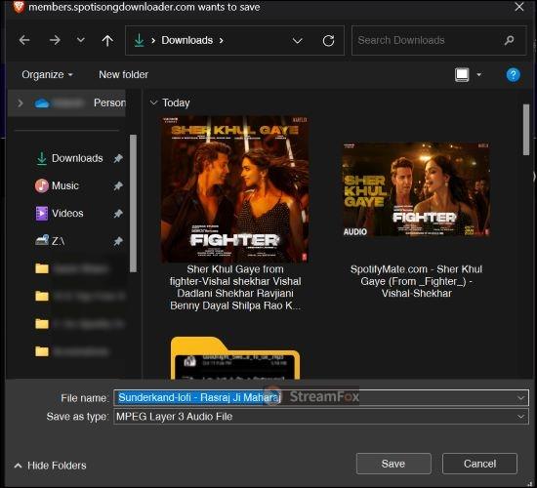Open the Organize menu

click(x=47, y=74)
